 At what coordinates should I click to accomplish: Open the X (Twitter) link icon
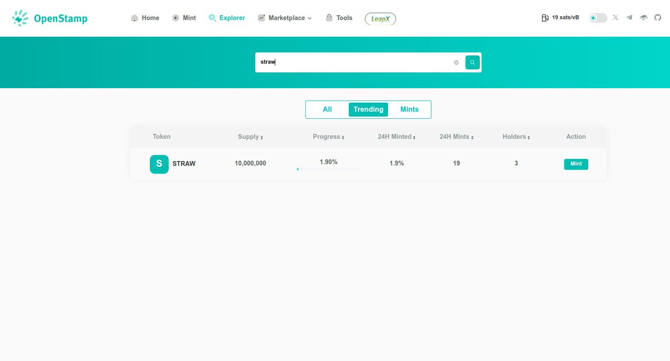coord(615,18)
